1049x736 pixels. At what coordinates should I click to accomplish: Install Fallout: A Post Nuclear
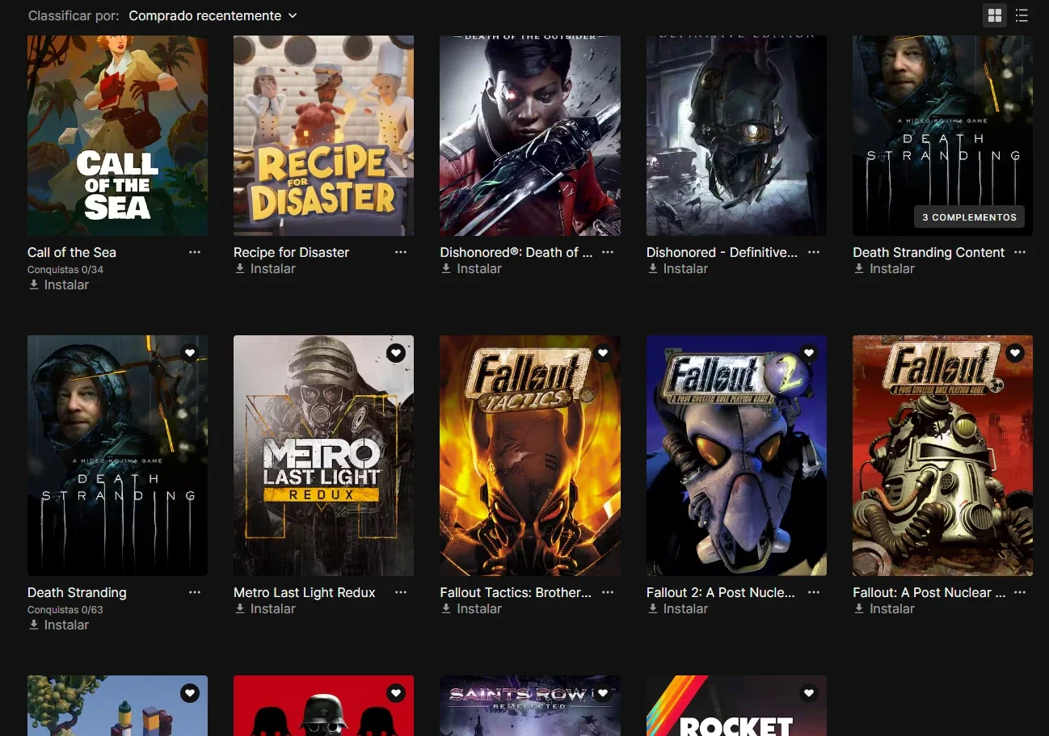pos(884,609)
